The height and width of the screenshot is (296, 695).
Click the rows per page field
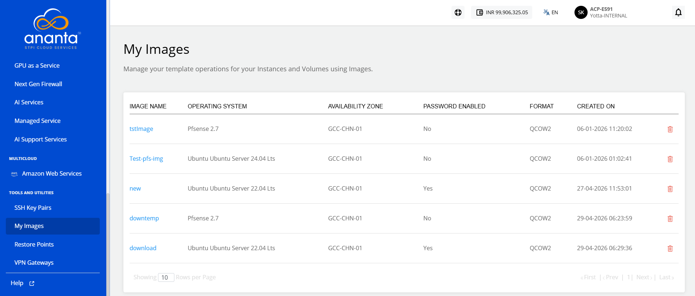[x=166, y=277]
